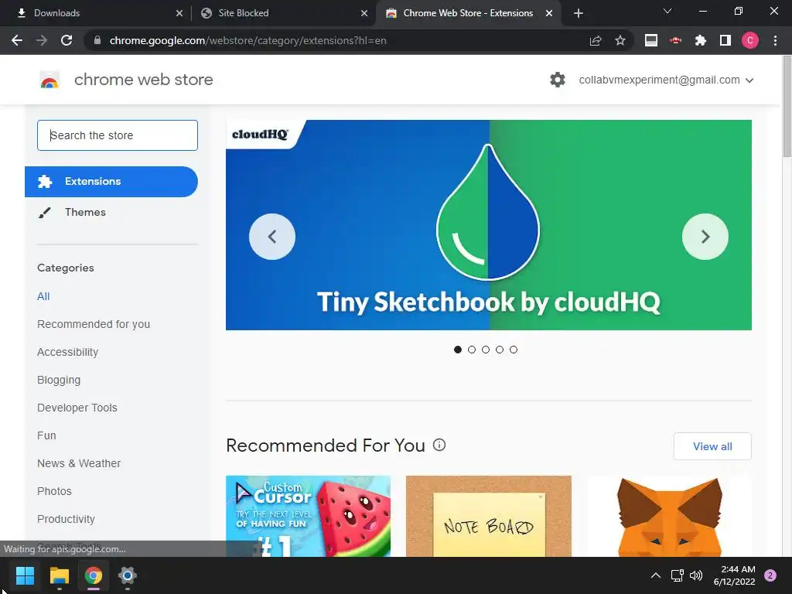
Task: Open the Developer Tools category
Action: [77, 408]
